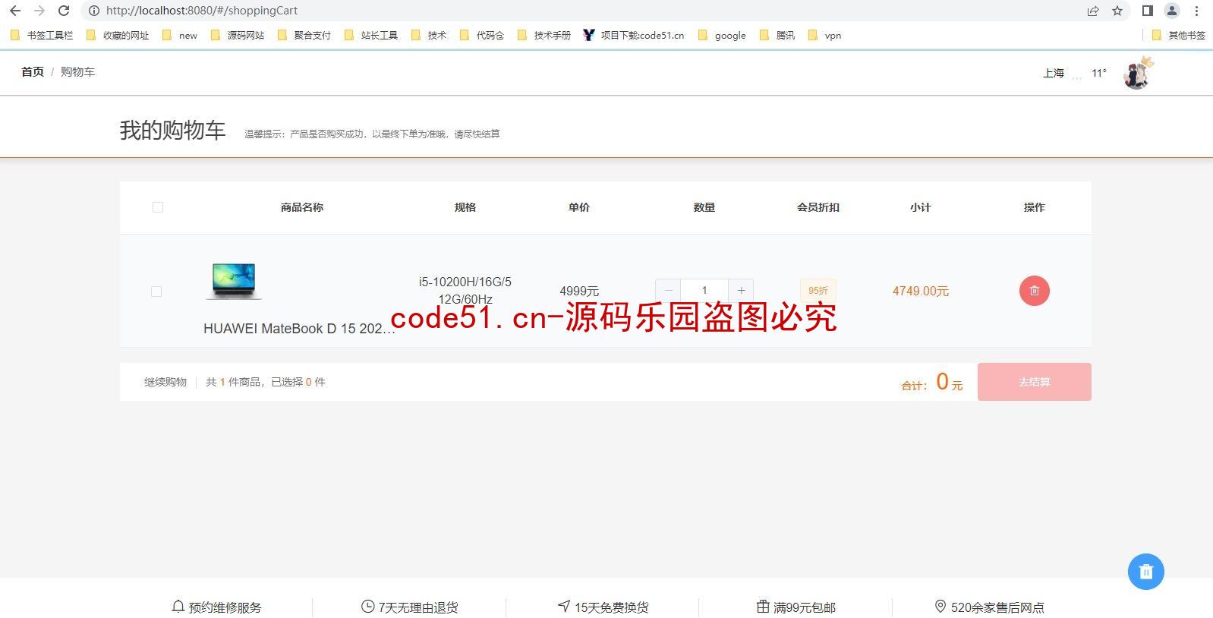Go back with the browser back arrow

click(x=15, y=11)
